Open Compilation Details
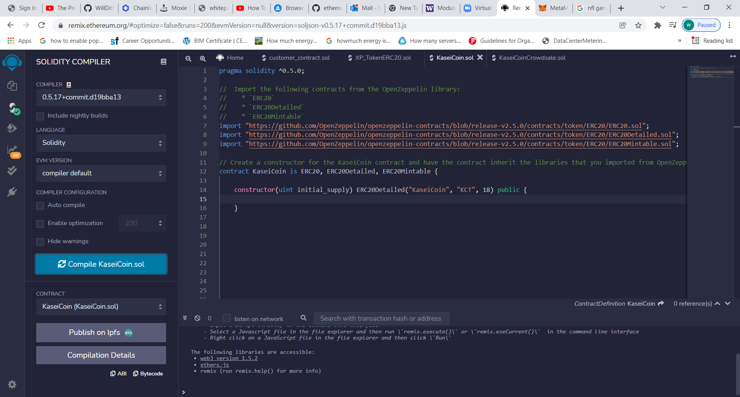The height and width of the screenshot is (397, 740). coord(101,355)
